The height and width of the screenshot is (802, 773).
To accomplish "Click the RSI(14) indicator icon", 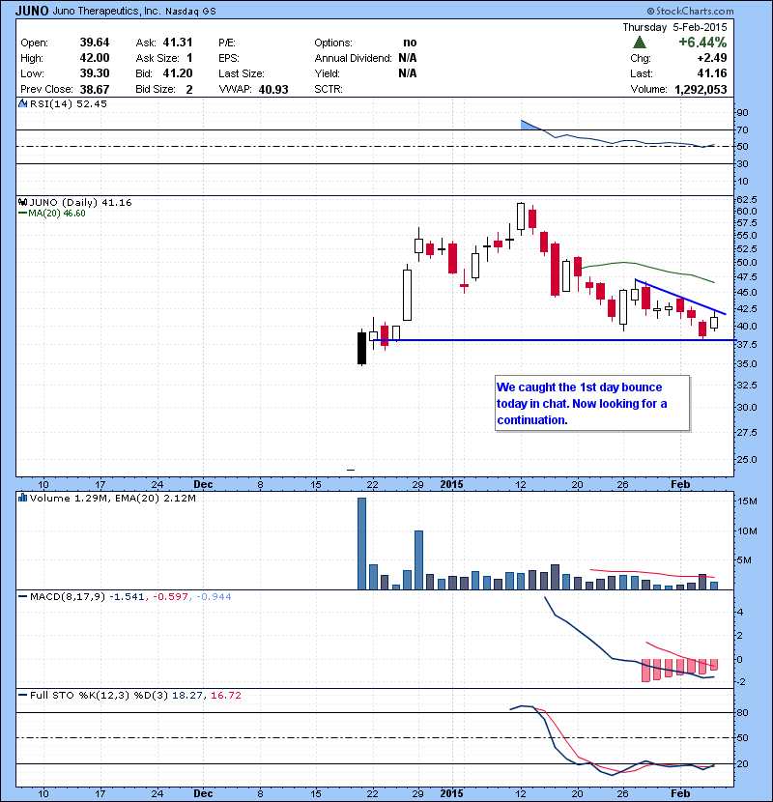I will (x=22, y=103).
